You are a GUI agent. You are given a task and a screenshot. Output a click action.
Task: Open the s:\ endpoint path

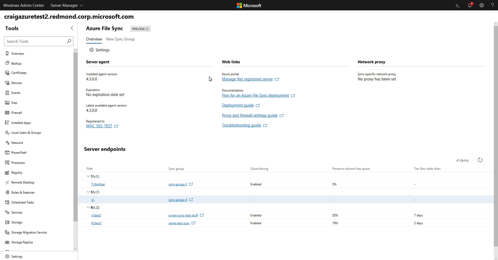coord(93,200)
